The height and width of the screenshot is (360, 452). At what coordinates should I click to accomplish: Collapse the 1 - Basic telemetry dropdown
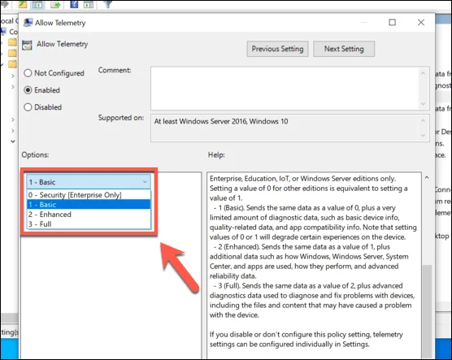[89, 182]
